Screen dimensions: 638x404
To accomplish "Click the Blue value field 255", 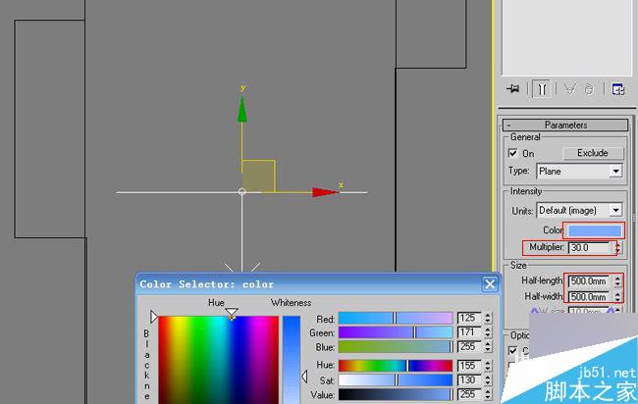I will [470, 347].
